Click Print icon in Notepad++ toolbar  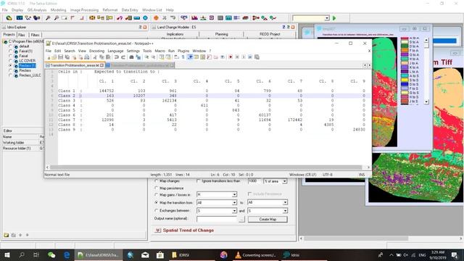pyautogui.click(x=87, y=57)
